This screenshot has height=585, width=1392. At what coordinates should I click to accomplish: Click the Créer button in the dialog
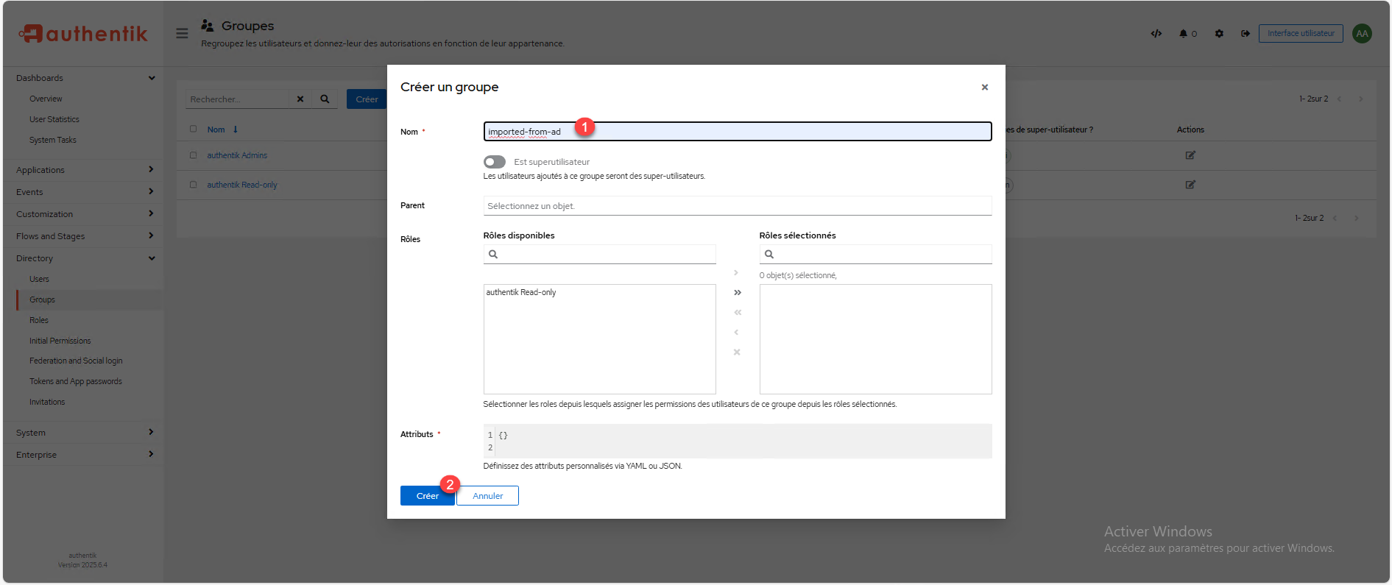click(427, 496)
